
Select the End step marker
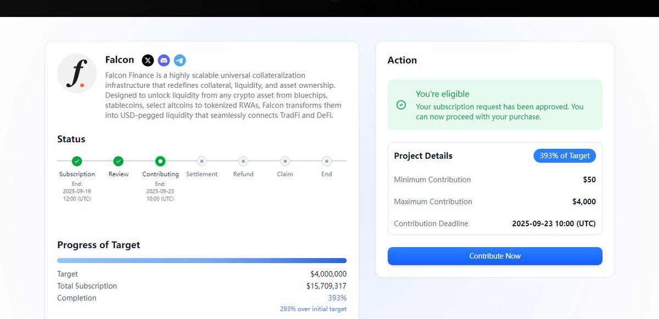tap(327, 161)
